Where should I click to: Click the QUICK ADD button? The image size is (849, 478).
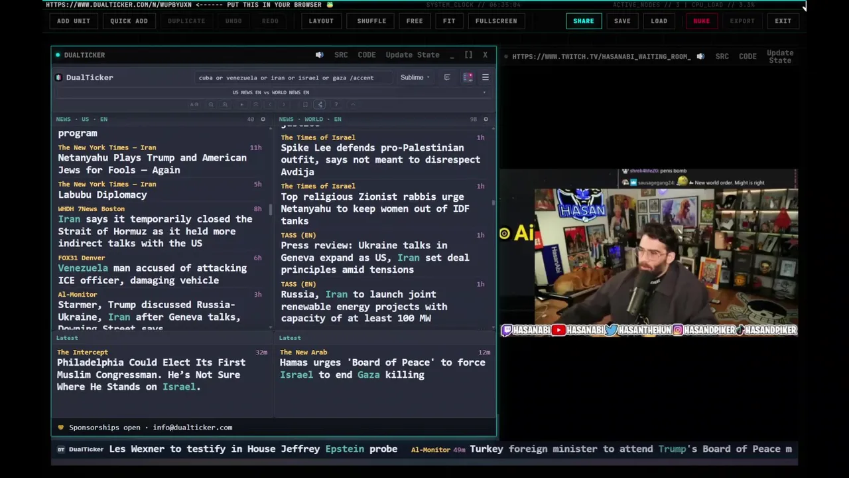point(129,21)
